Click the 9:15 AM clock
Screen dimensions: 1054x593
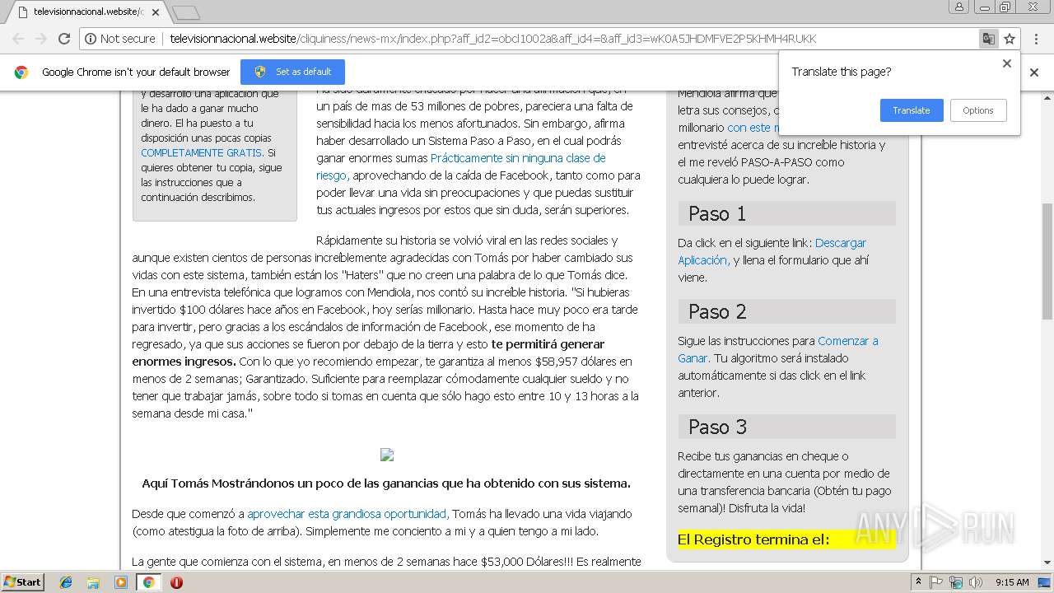[1012, 582]
